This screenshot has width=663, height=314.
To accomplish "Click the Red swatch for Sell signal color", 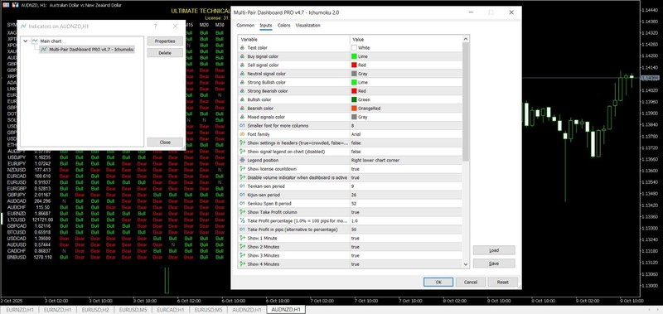I will click(354, 65).
